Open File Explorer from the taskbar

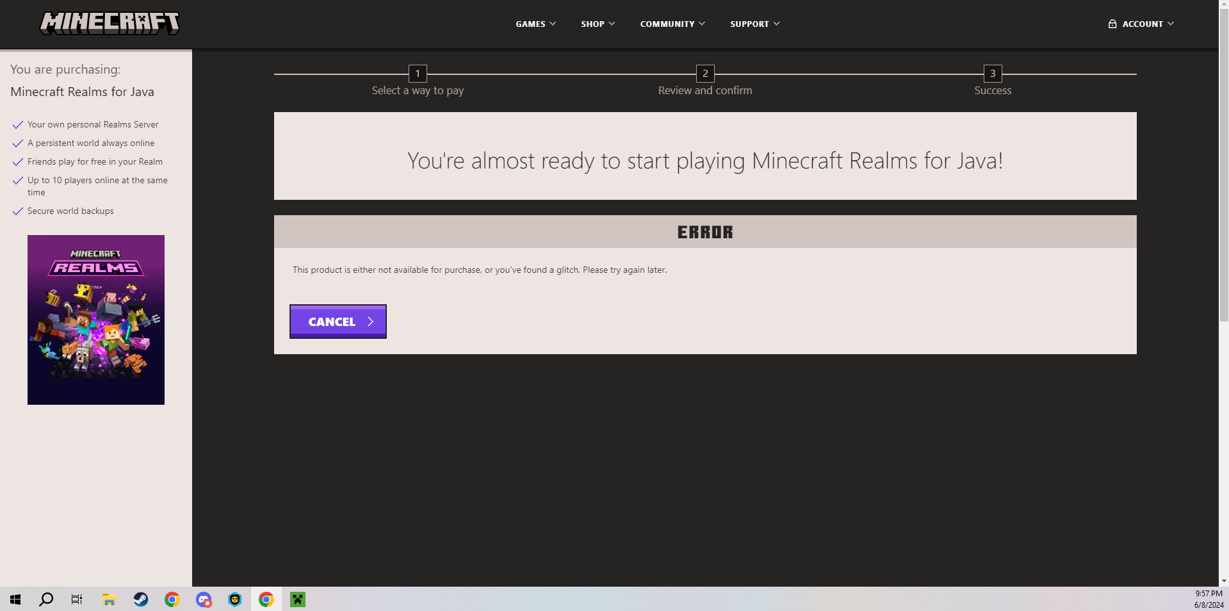(109, 599)
